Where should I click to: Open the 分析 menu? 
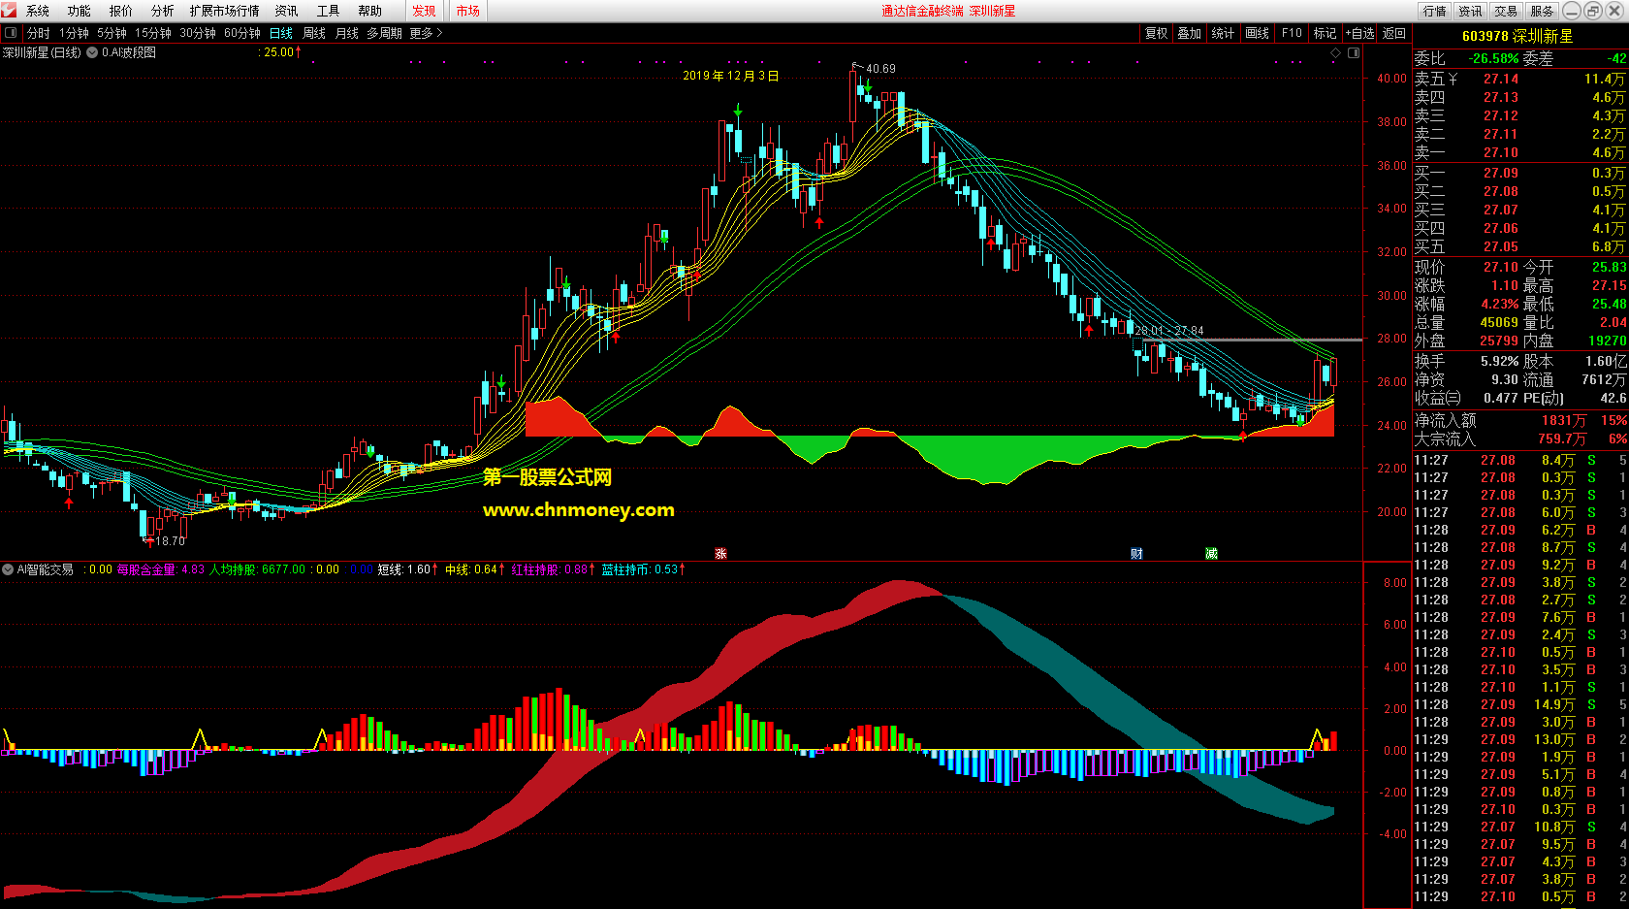[163, 11]
